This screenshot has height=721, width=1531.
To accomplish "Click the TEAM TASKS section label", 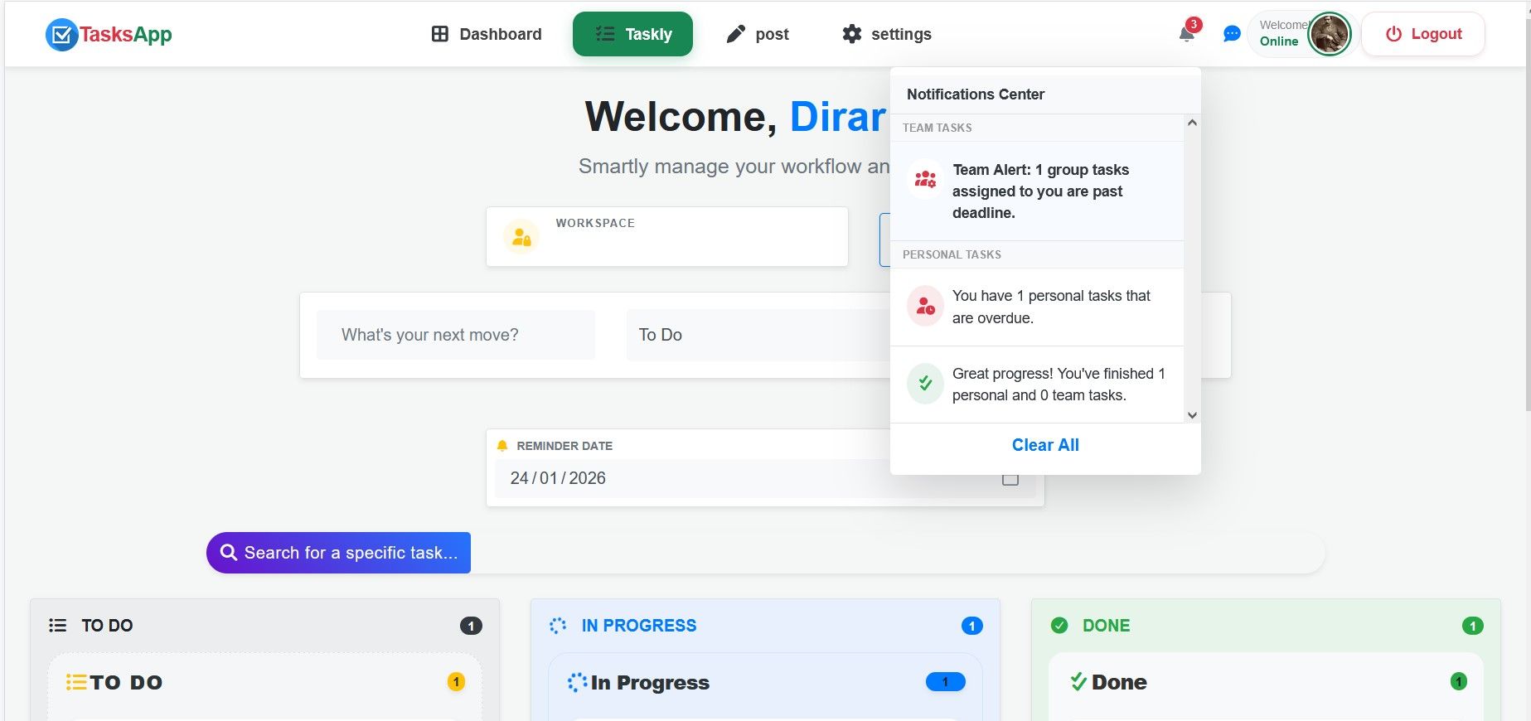I will pos(937,128).
